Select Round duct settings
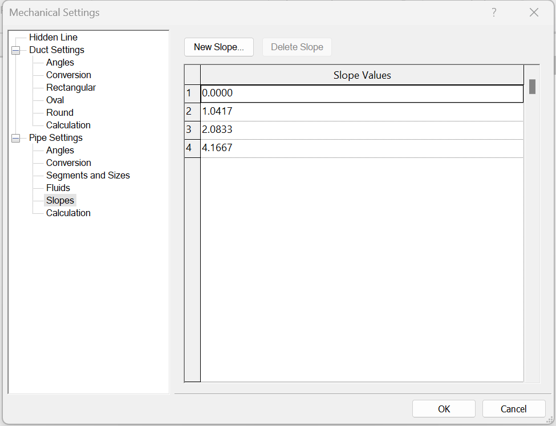 (x=59, y=113)
